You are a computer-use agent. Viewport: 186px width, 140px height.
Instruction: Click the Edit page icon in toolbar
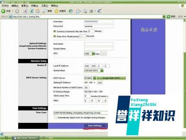[x=91, y=11]
